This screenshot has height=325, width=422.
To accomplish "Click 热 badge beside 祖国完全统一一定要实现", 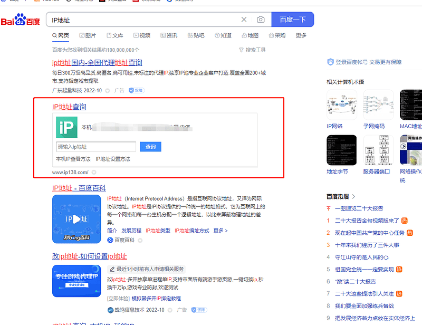I will tap(399, 270).
